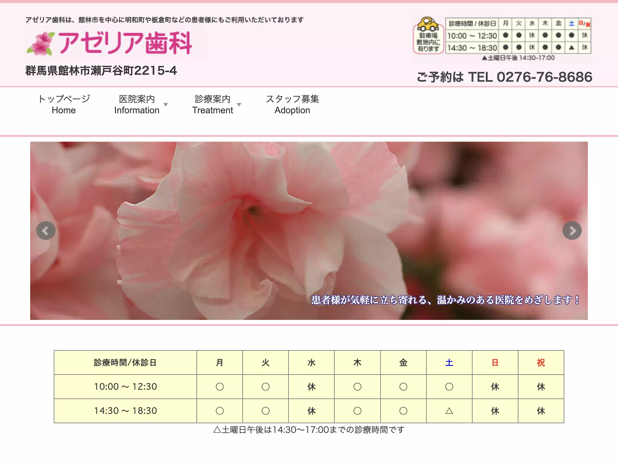Screen dimensions: 618x464
Task: Click the footnote △土曜日午後は14:30～17:00
Action: tap(309, 430)
